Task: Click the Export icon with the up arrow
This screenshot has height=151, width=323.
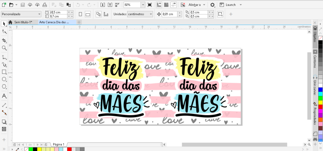Action: click(x=110, y=4)
